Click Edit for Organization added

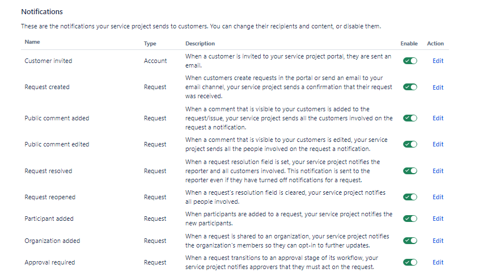438,241
